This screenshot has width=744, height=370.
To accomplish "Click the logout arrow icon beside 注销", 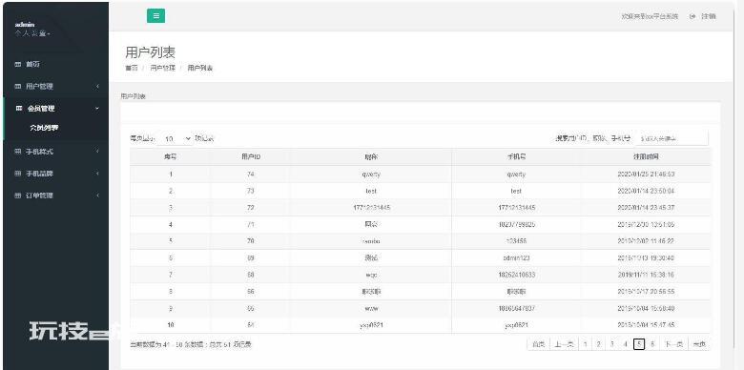I will click(692, 16).
